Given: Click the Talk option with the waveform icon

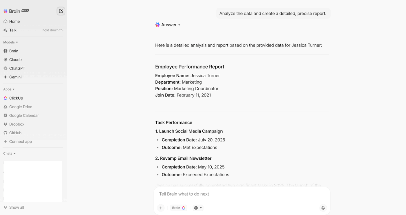Looking at the screenshot, I should click(12, 30).
